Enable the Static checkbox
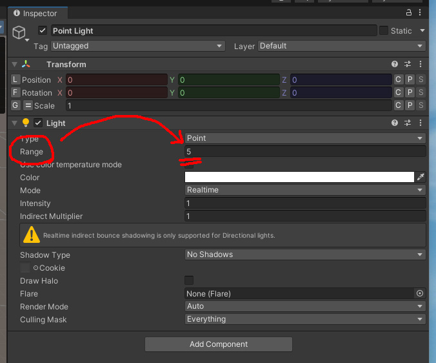 (384, 31)
